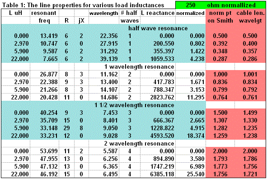
Task: Select the '2 wavelength resonance' section heading
Action: pos(139,144)
